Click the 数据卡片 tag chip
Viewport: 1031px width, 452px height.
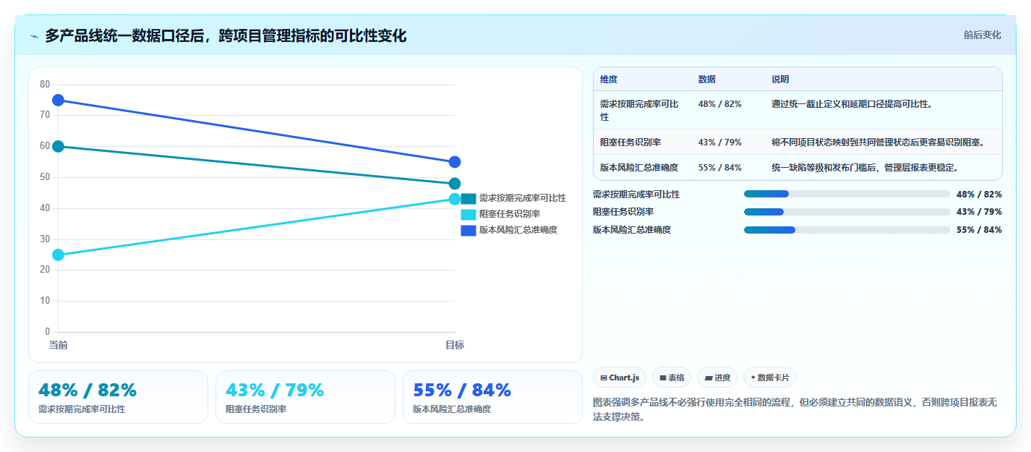(x=770, y=378)
